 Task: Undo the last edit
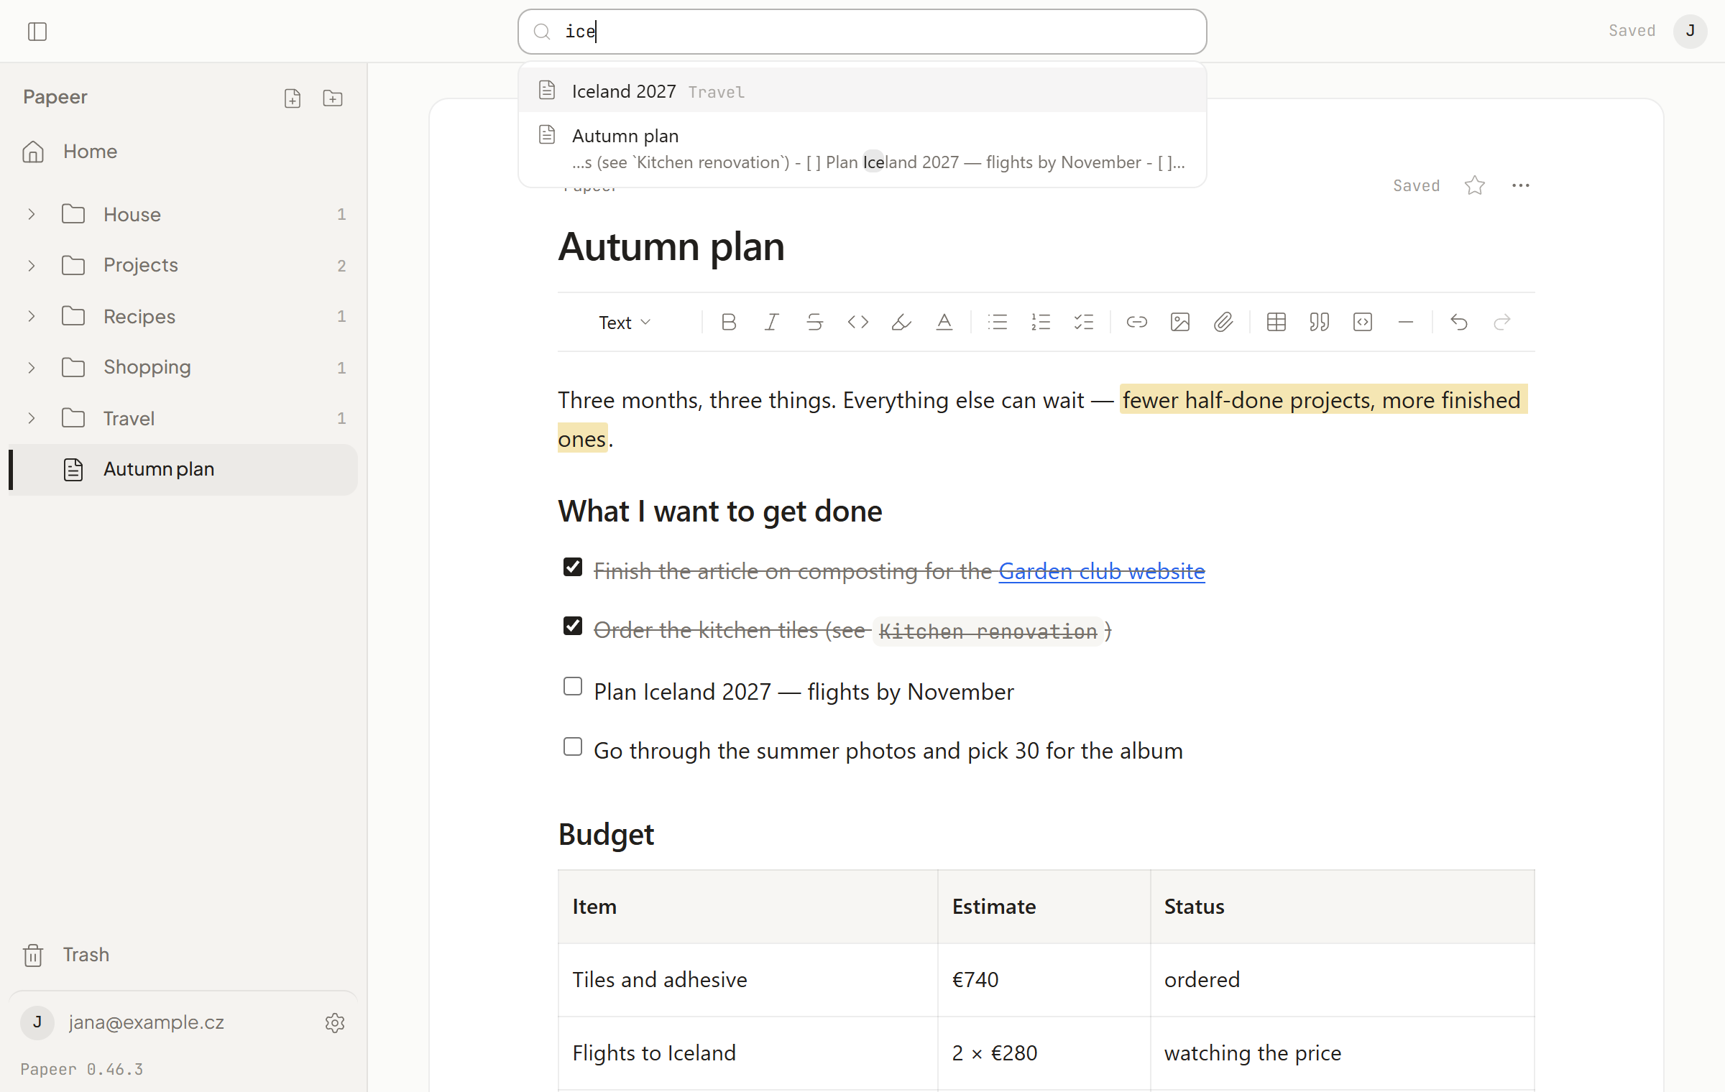point(1459,322)
